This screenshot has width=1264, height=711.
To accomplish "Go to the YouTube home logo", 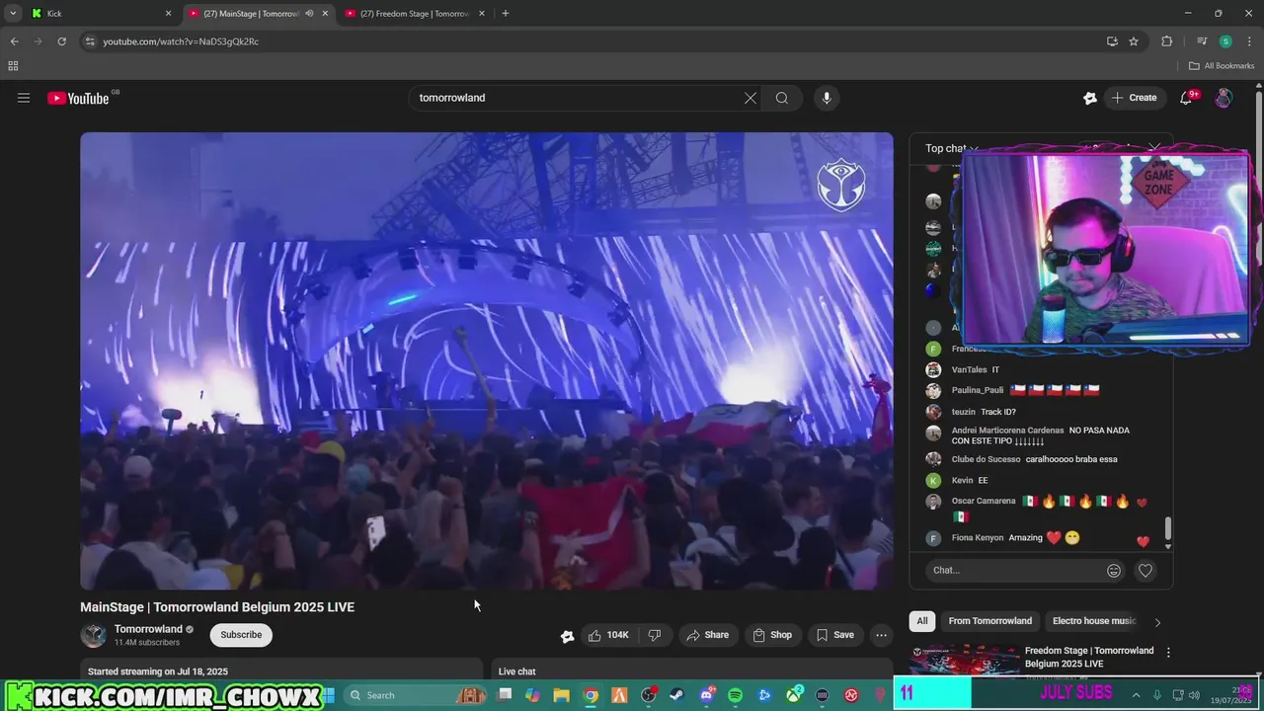I will tap(78, 98).
